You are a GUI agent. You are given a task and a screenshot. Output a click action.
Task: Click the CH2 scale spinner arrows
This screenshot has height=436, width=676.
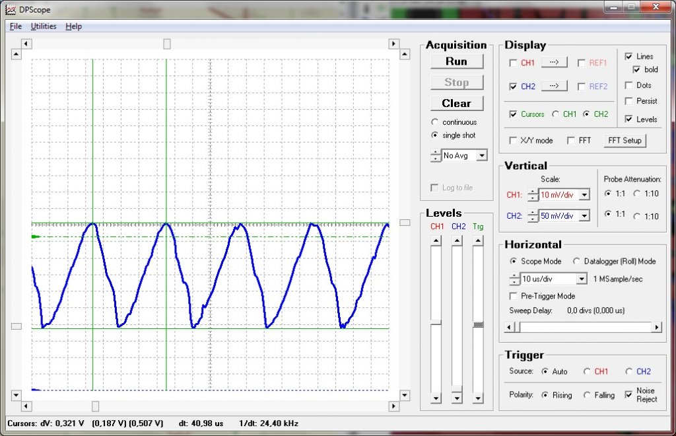(533, 215)
